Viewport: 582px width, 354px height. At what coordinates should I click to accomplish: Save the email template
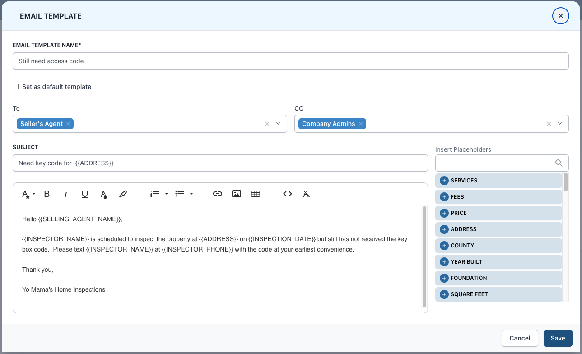[558, 338]
